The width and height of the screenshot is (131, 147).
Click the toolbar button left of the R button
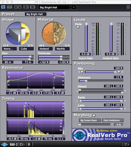tap(9, 7)
